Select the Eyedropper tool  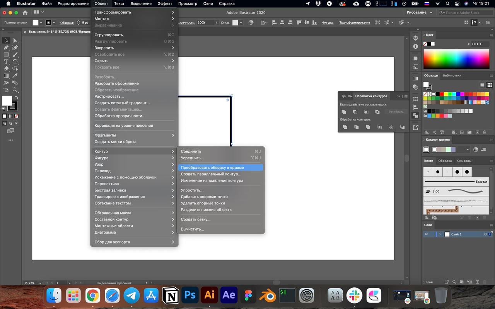coord(15,76)
